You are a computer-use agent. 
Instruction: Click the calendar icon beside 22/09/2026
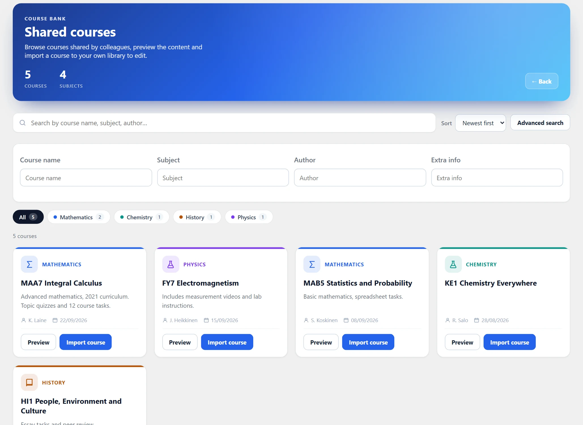pyautogui.click(x=55, y=320)
